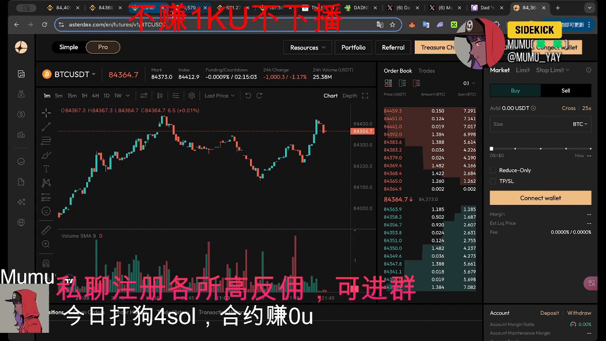Show bids-only order book layout
The width and height of the screenshot is (606, 341).
[402, 83]
